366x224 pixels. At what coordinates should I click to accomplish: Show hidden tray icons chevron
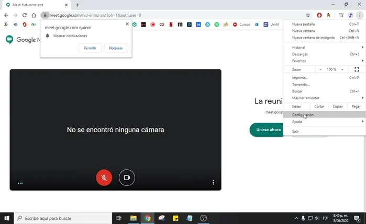pos(296,218)
